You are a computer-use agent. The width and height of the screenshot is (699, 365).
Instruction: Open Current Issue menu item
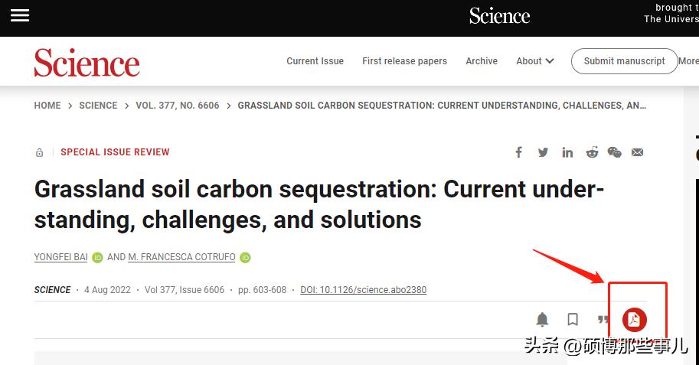(x=315, y=61)
